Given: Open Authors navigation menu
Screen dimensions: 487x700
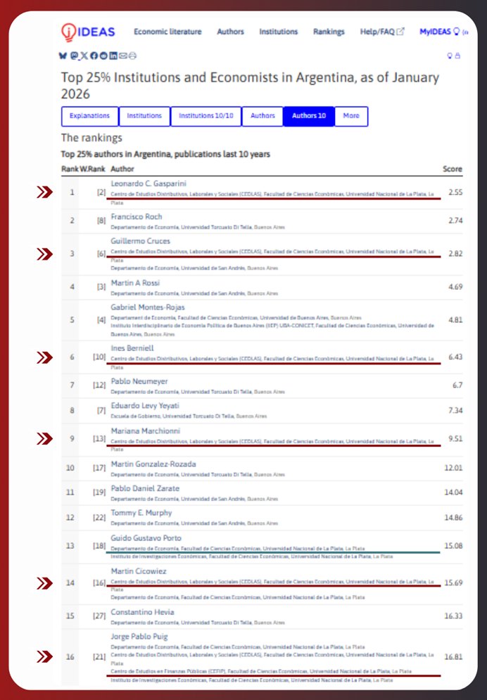Looking at the screenshot, I should click(x=230, y=32).
